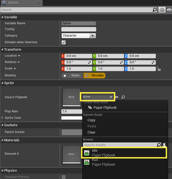The image size is (172, 179).
Task: Click the property matrix grid icon
Action: (162, 10)
